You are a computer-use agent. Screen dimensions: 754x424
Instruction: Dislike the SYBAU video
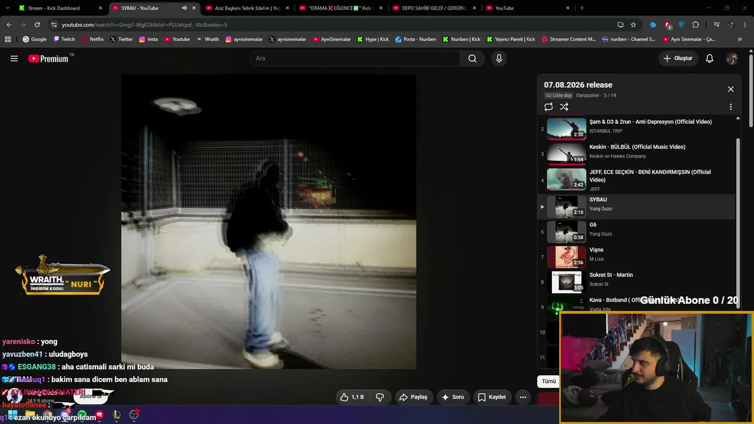click(x=380, y=397)
